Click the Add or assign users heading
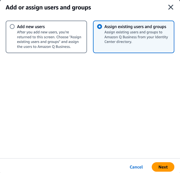The height and width of the screenshot is (173, 180). coord(48,8)
